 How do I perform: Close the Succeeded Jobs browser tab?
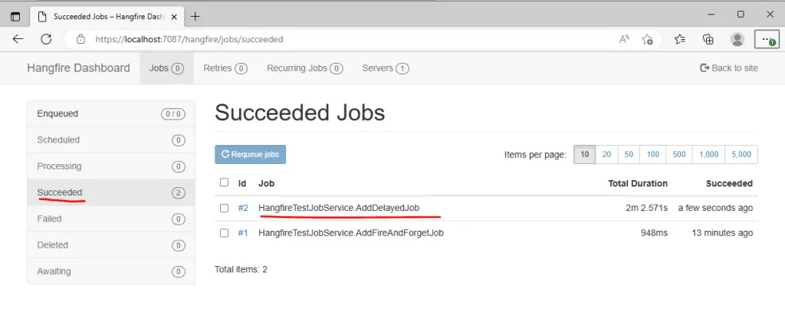click(x=174, y=17)
